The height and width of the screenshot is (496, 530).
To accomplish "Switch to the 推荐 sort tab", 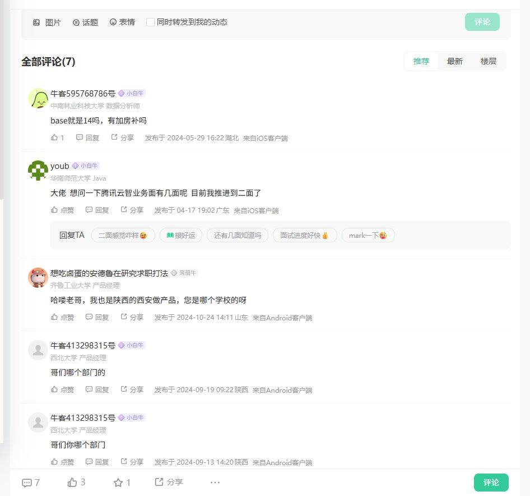I will point(421,61).
